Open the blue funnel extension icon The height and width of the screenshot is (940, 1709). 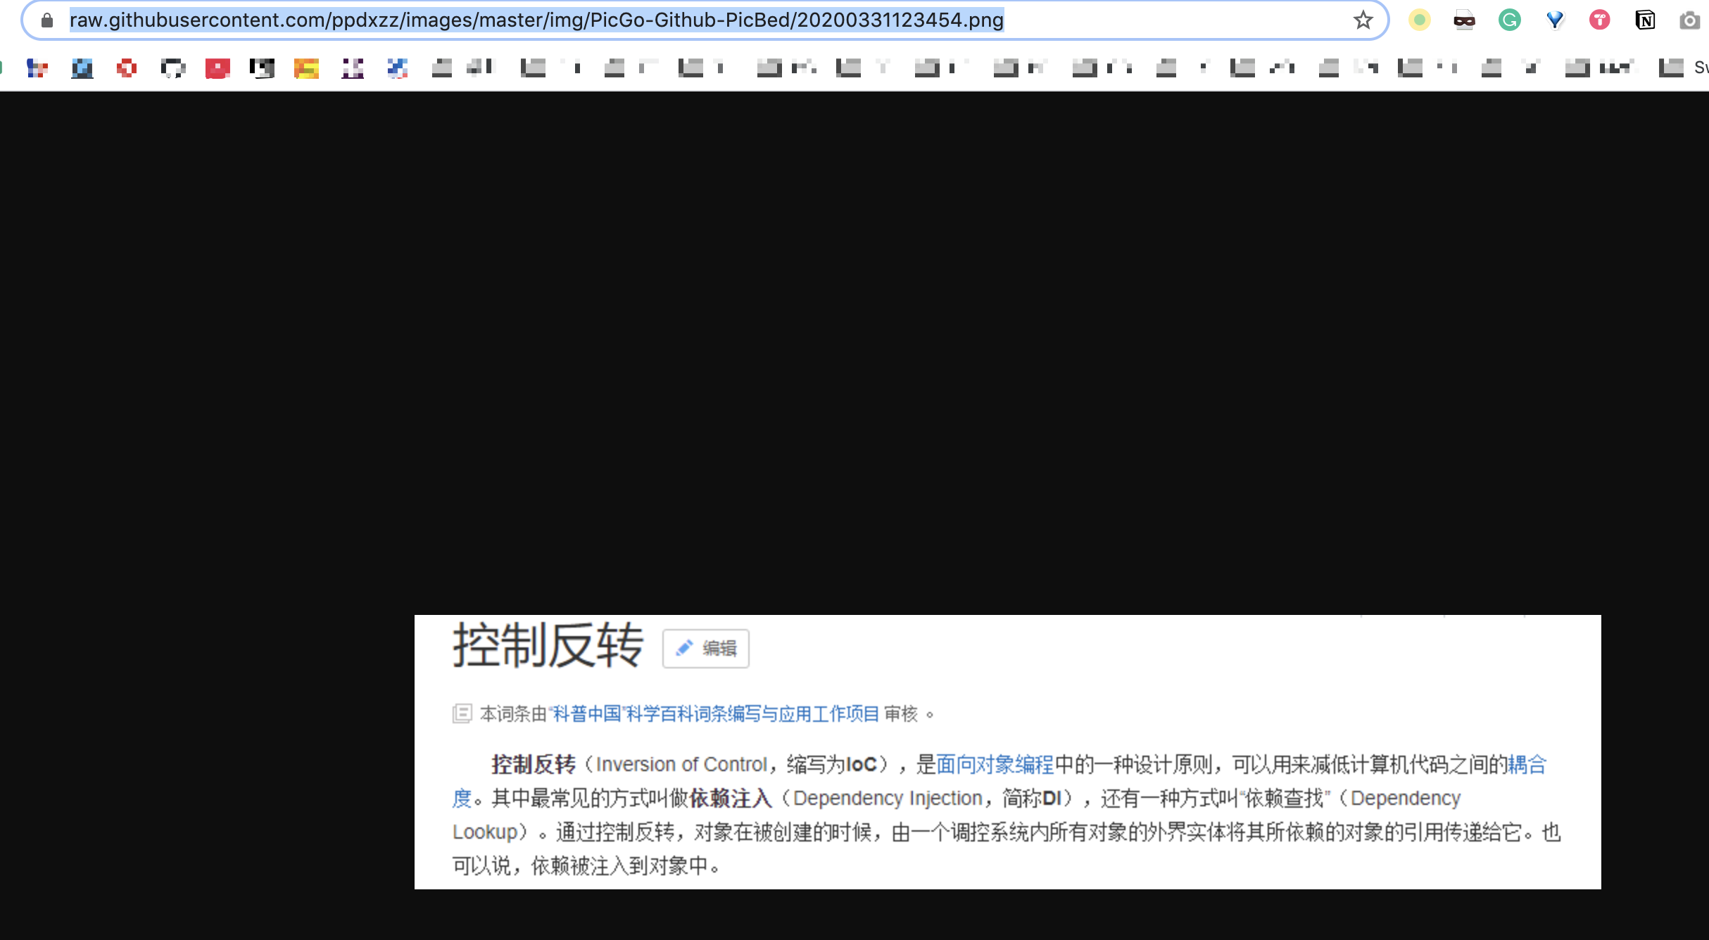1555,20
